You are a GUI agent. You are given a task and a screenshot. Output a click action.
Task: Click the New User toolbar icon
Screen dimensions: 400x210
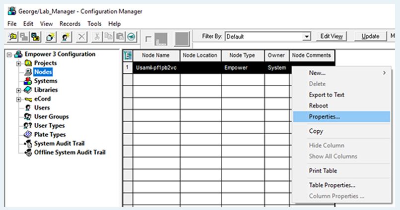point(65,37)
